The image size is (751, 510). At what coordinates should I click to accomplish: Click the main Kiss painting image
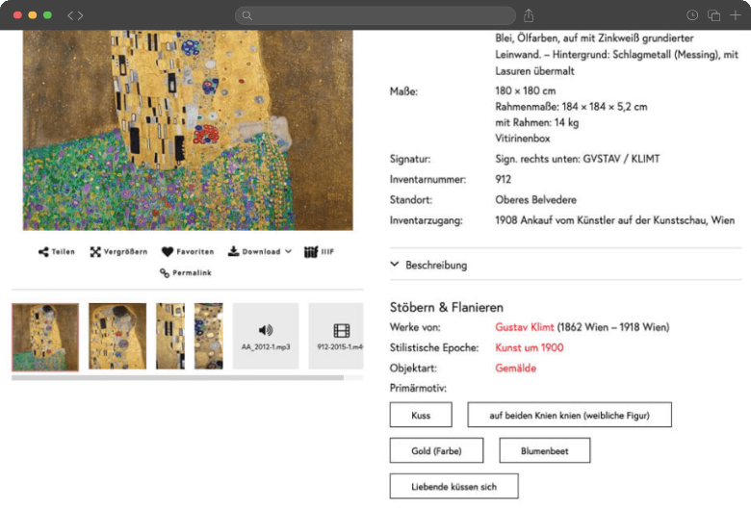point(188,130)
